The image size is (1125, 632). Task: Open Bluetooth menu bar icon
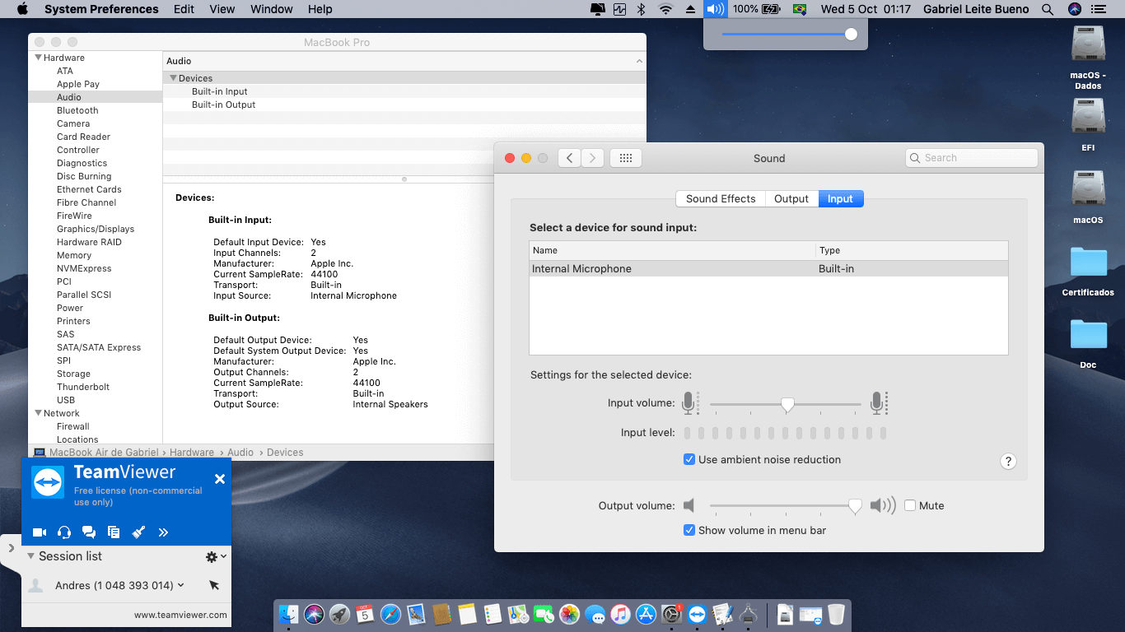point(642,9)
